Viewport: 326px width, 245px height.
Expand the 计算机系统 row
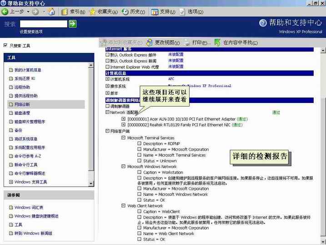(107, 79)
